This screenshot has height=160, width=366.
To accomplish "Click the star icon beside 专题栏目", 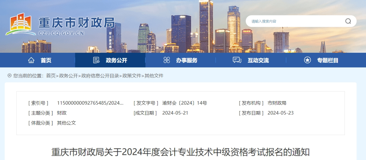I will (307, 60).
